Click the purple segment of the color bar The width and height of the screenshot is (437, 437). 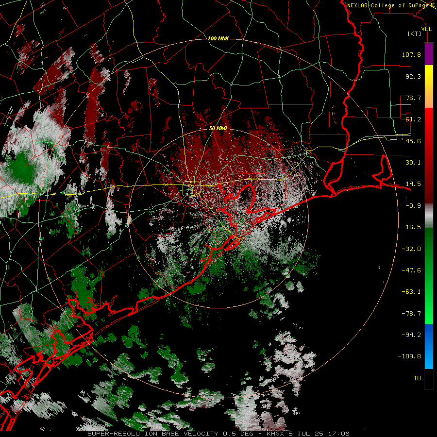click(x=429, y=54)
